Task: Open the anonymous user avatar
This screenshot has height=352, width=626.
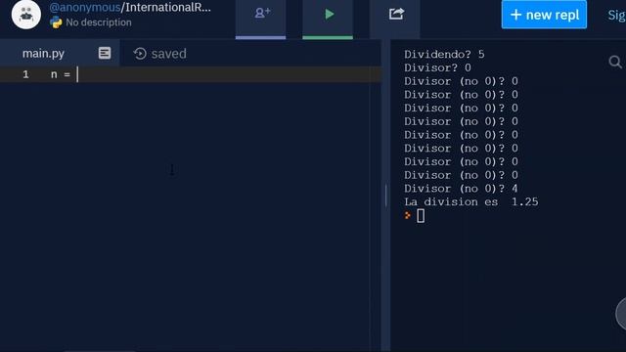Action: pyautogui.click(x=26, y=15)
